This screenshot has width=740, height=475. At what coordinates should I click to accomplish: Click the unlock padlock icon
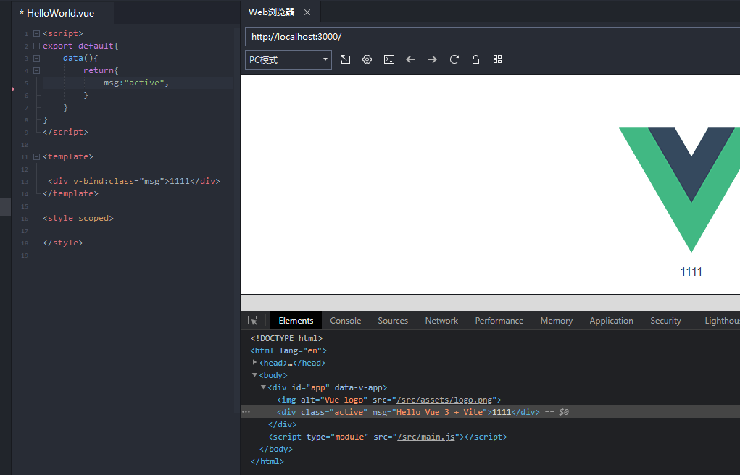(475, 59)
